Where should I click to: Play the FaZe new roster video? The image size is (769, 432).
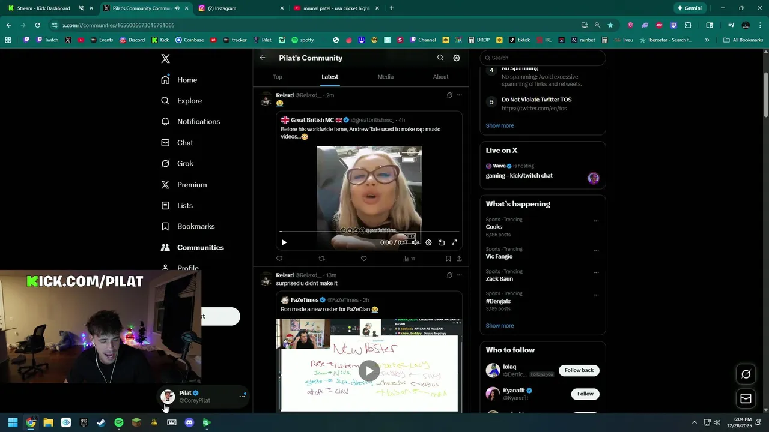(369, 370)
